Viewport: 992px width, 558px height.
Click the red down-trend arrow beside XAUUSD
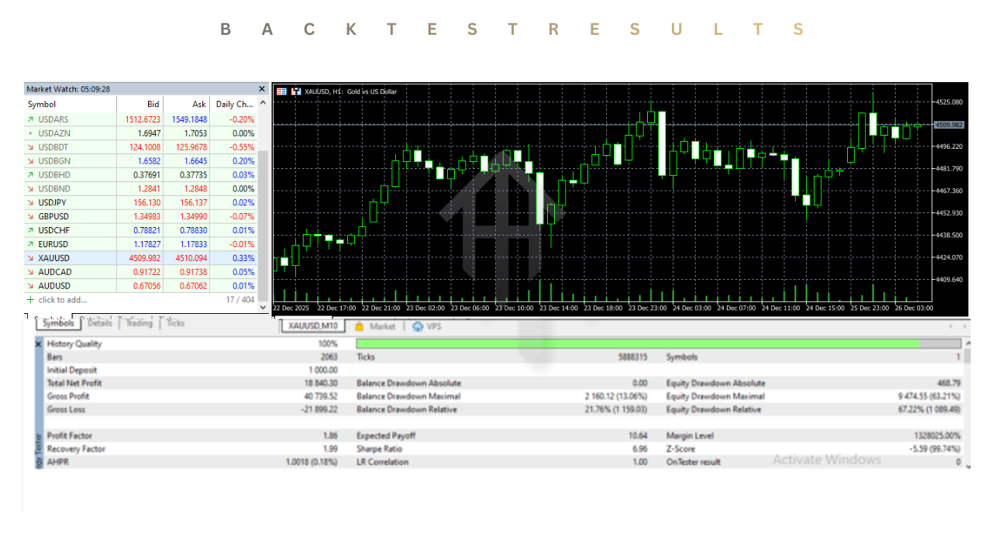click(x=31, y=258)
